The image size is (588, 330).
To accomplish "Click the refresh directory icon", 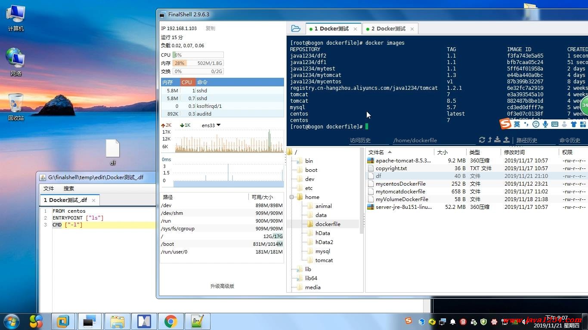I will pos(482,140).
